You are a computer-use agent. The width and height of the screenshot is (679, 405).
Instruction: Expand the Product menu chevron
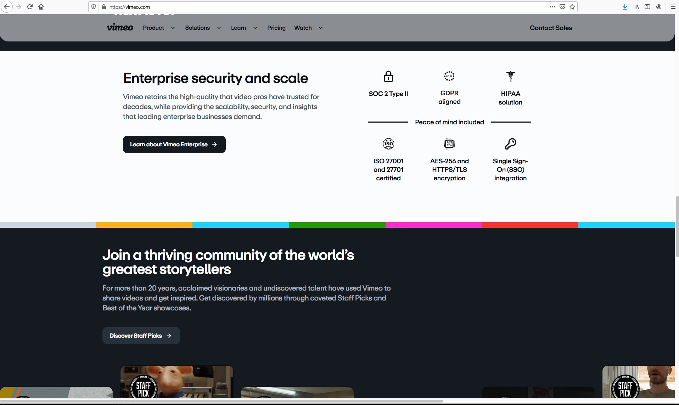point(173,28)
